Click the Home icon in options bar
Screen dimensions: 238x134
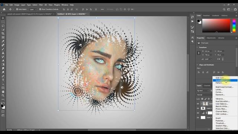pos(4,9)
